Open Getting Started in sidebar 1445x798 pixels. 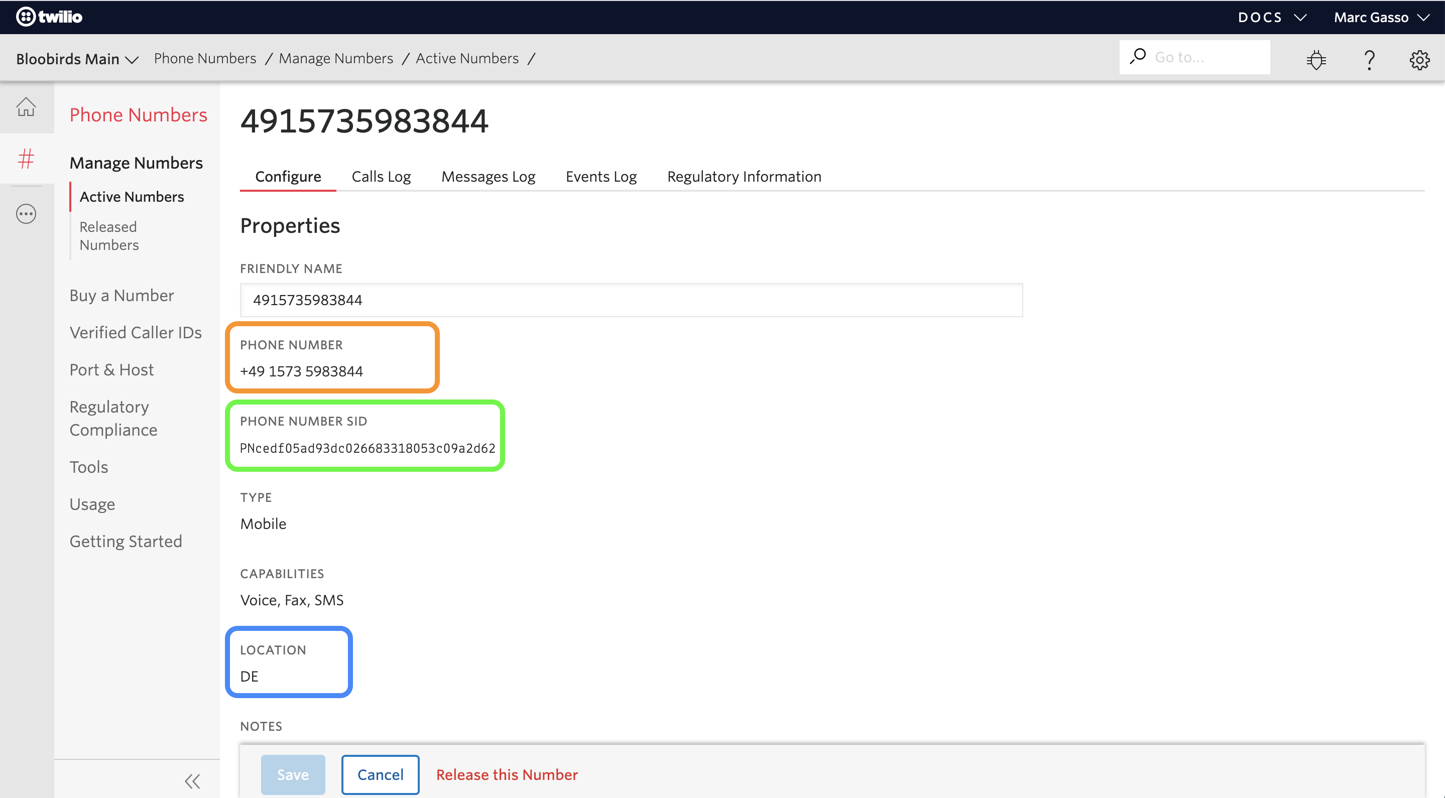[126, 541]
